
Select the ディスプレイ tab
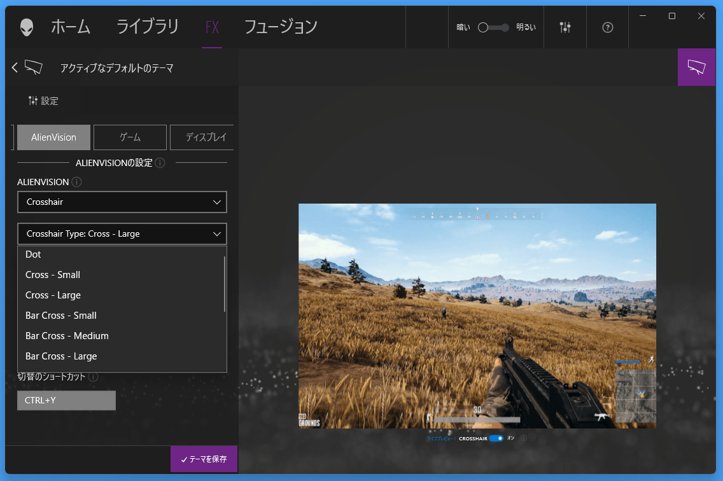point(202,137)
